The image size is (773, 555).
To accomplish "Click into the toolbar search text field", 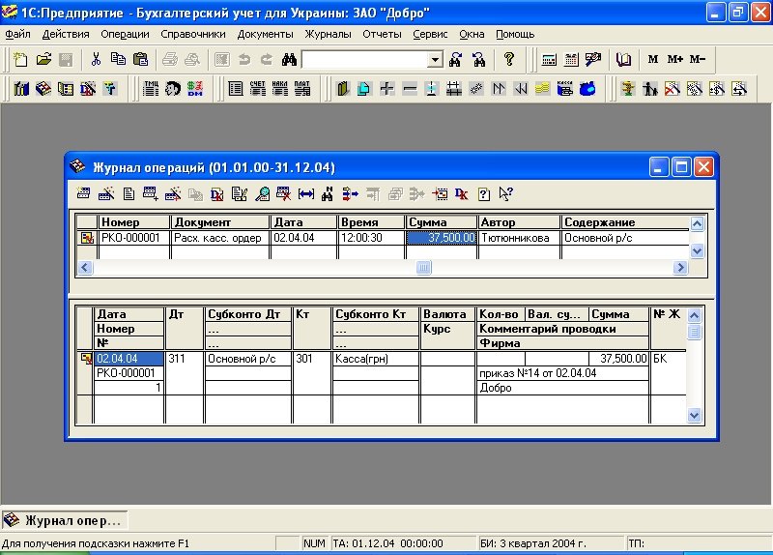I will click(x=365, y=60).
